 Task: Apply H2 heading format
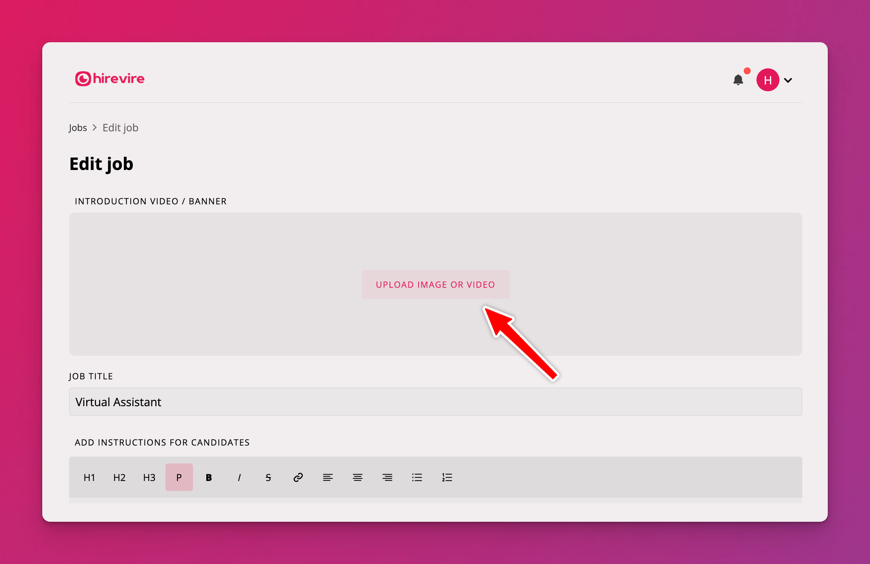[119, 477]
